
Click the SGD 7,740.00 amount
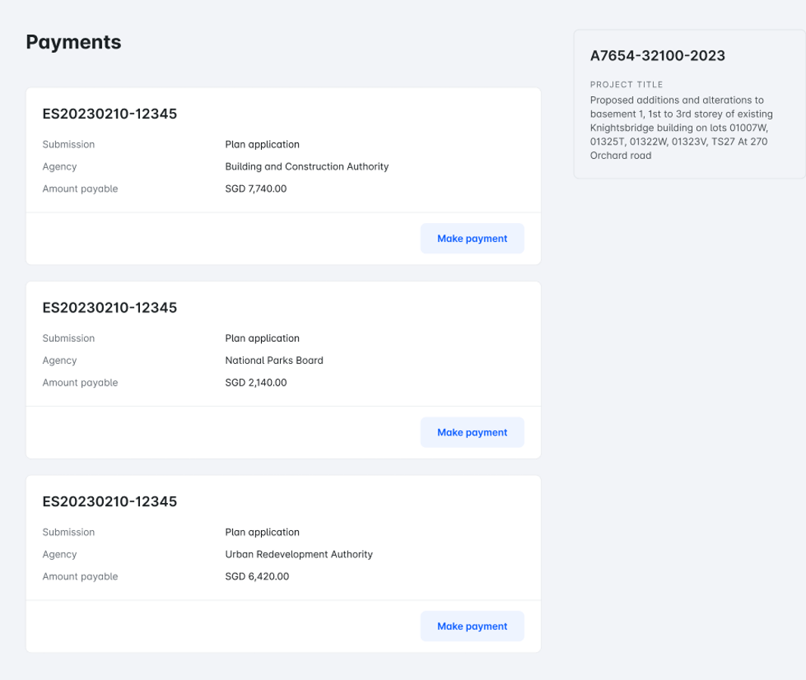pyautogui.click(x=256, y=189)
